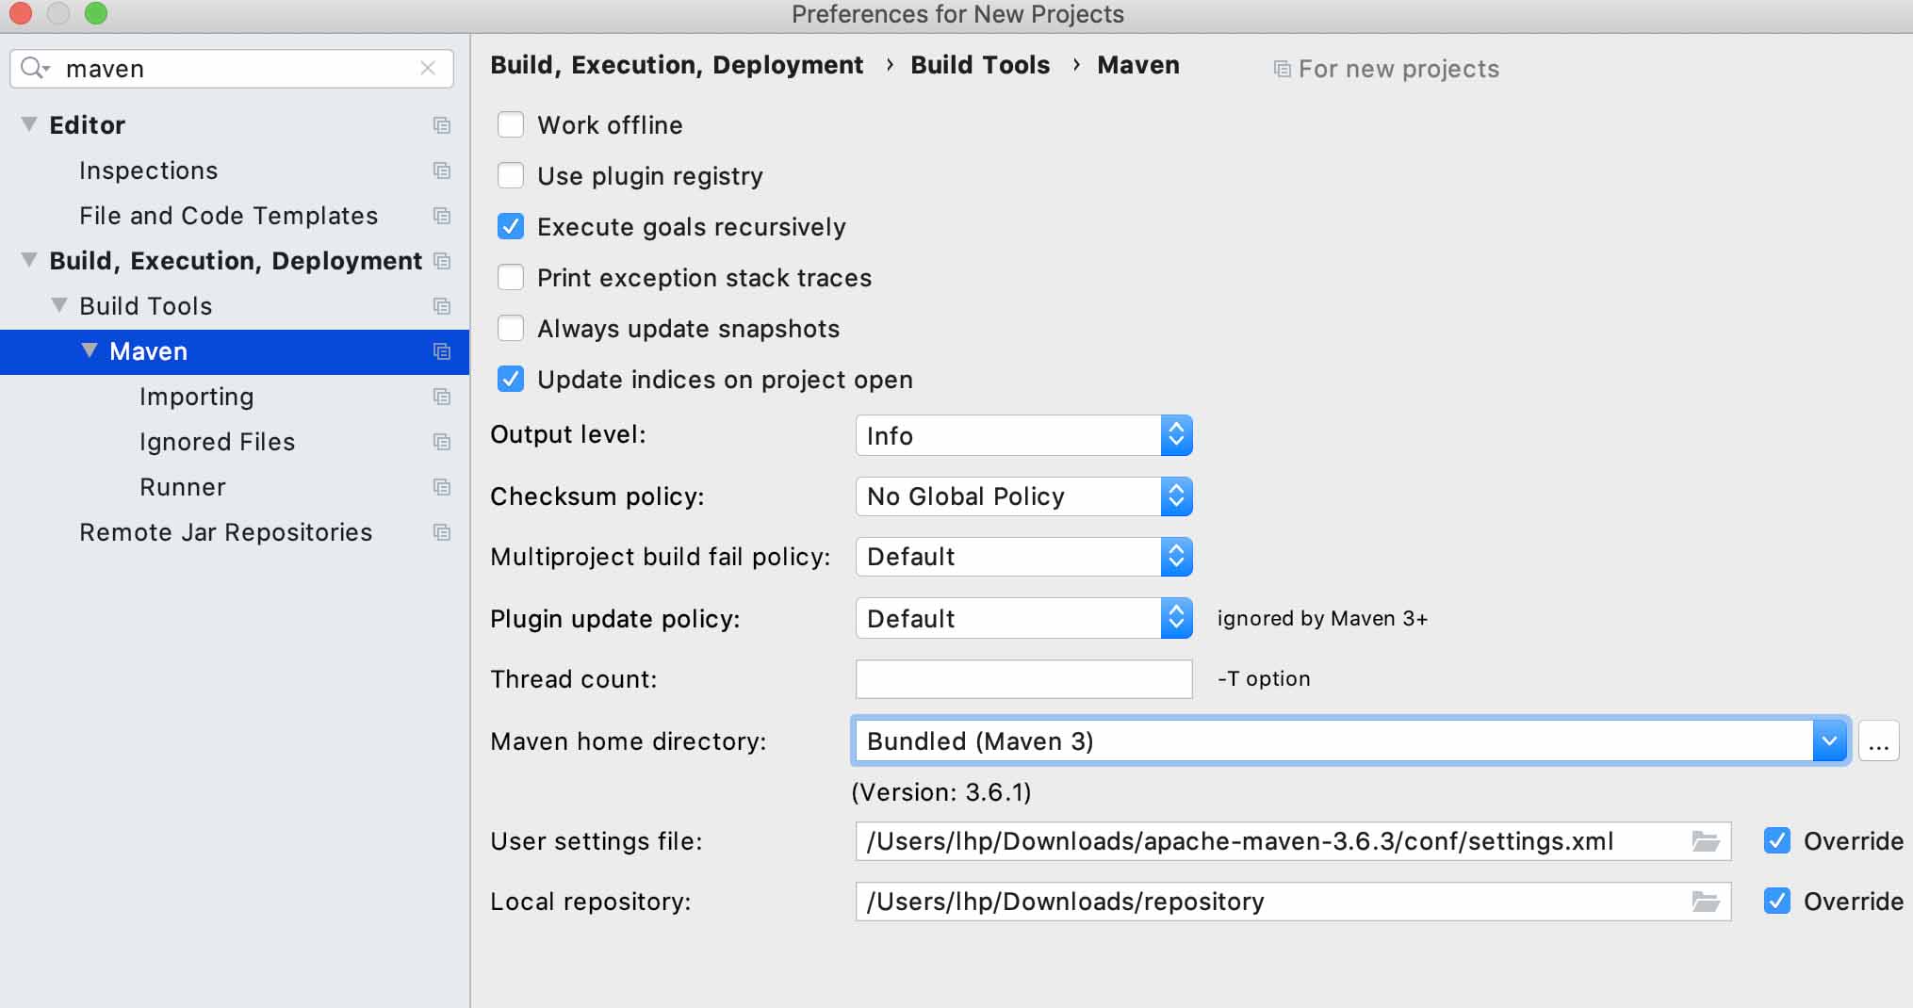1913x1008 pixels.
Task: Open the Checksum policy dropdown
Action: coord(1023,496)
